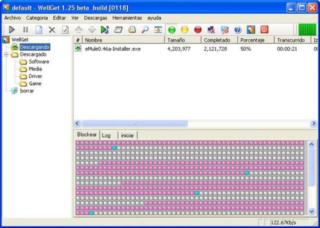Screen dimensions: 320x228
Task: Delete the task with the X toolbar icon
Action: pos(52,30)
